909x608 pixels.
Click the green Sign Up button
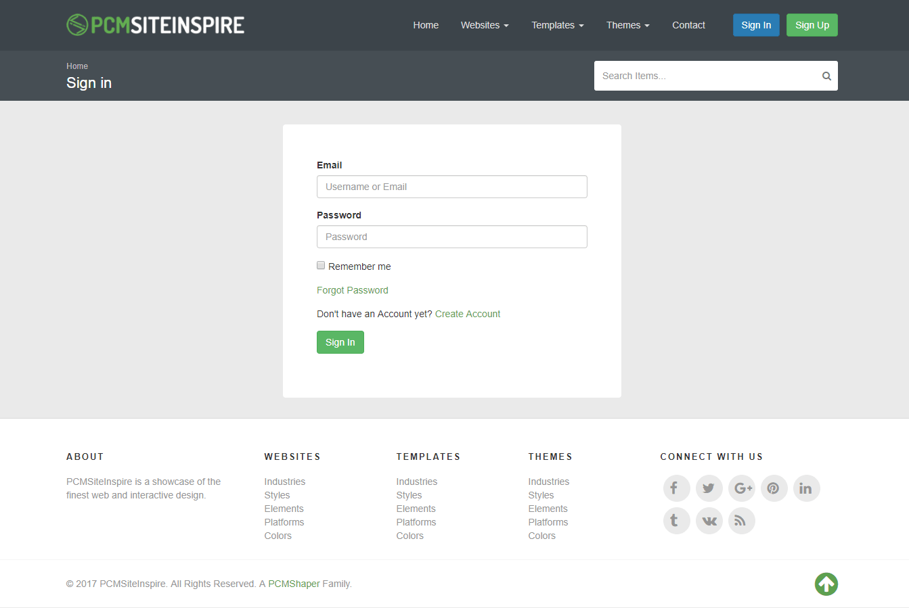pos(812,25)
